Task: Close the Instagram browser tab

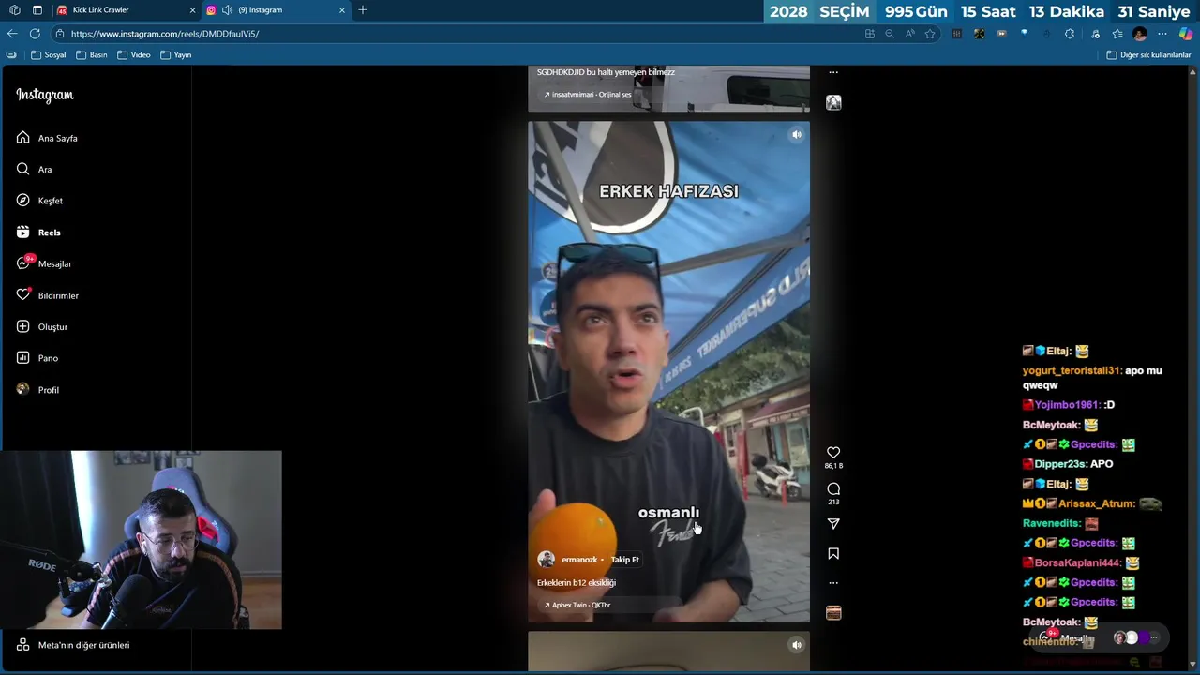Action: click(x=342, y=10)
